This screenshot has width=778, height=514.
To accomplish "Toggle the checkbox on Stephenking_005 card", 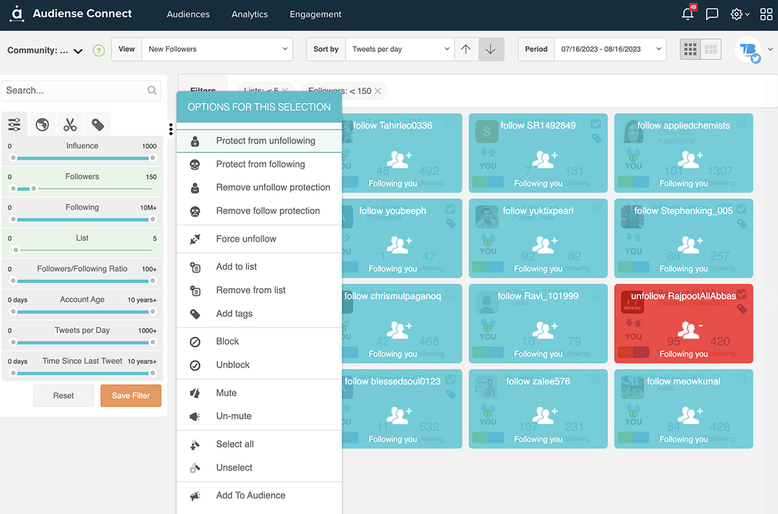I will [741, 209].
